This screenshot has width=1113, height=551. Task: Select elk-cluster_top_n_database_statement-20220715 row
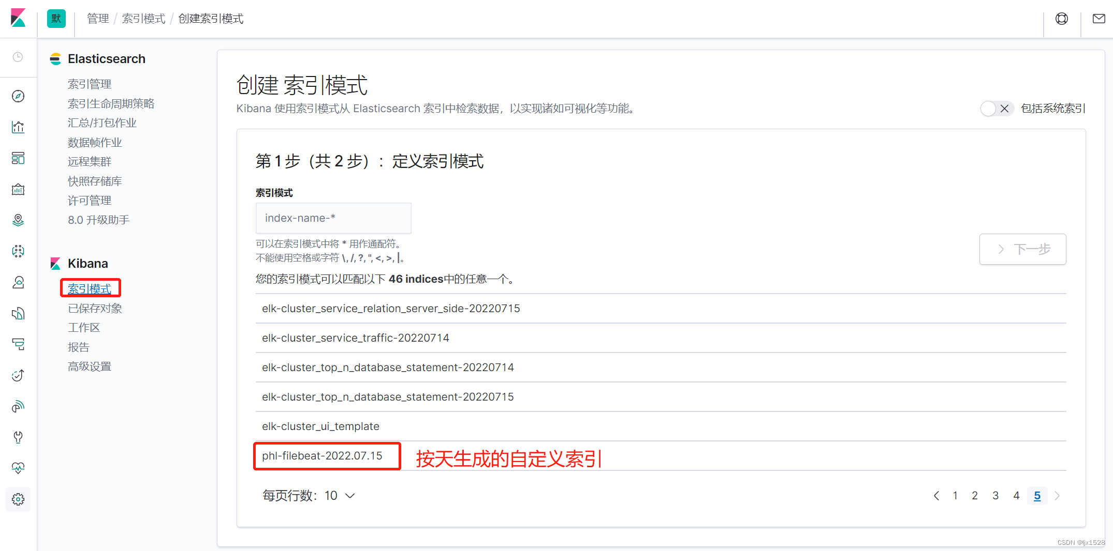(x=661, y=397)
